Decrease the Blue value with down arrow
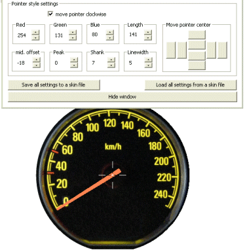245x252 pixels. [x=110, y=37]
